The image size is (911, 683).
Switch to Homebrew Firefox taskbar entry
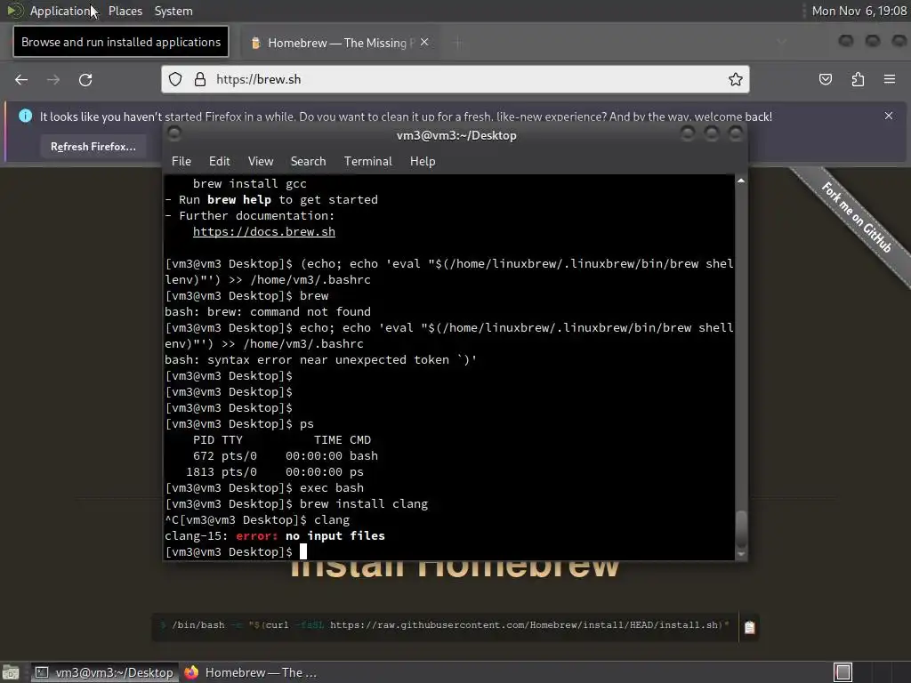pos(250,672)
